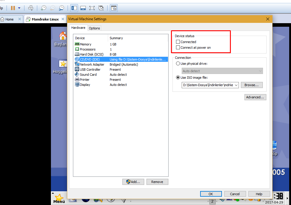
Task: Click the 'Using file D:\Sistem-Dosya' summary text
Action: [x=138, y=59]
